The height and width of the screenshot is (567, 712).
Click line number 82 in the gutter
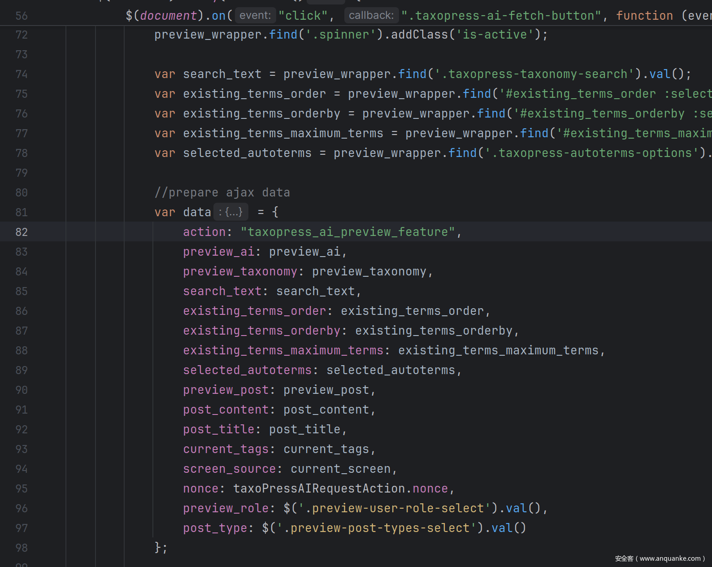(x=22, y=232)
